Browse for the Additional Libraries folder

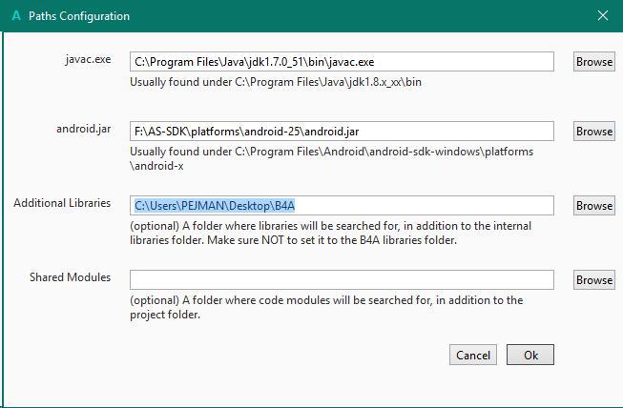[593, 206]
